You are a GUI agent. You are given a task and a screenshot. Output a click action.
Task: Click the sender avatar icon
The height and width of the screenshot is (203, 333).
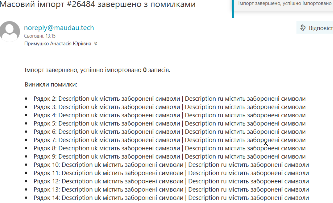[x=10, y=31]
